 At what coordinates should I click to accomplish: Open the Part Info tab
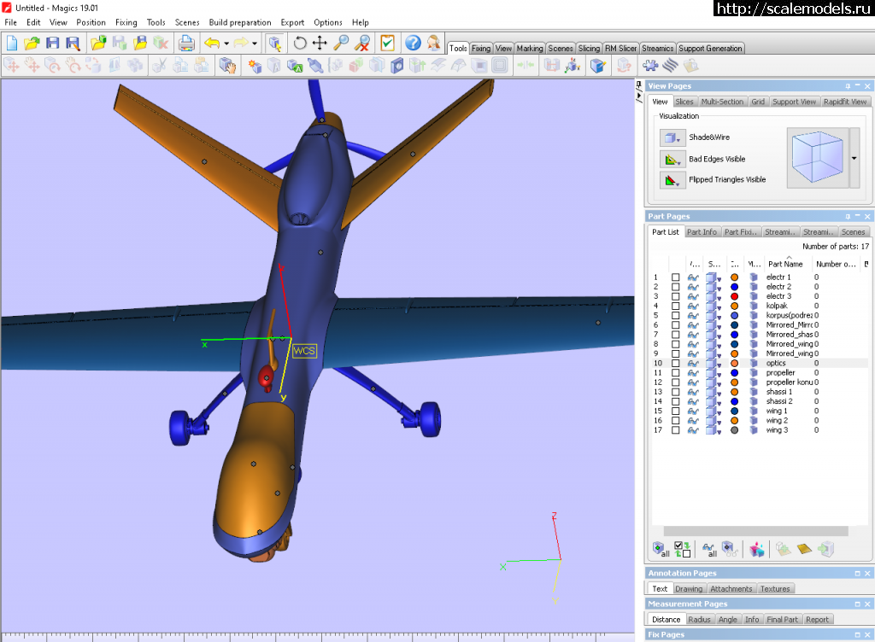702,232
